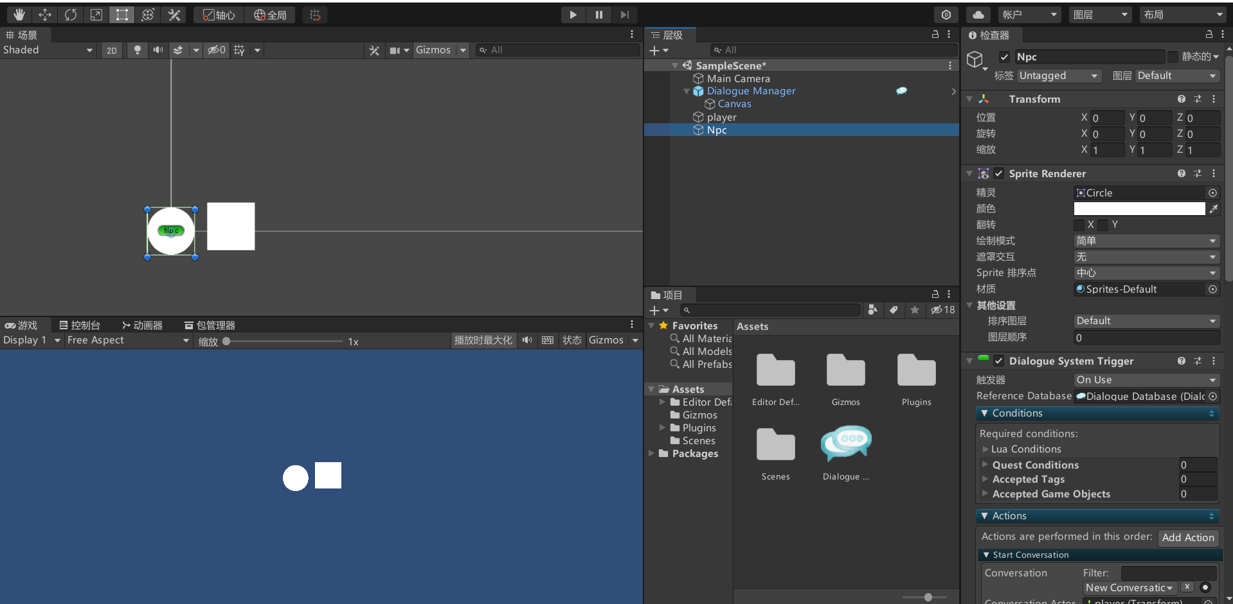Open Sorting Layer Default dropdown
The height and width of the screenshot is (604, 1233).
point(1147,321)
